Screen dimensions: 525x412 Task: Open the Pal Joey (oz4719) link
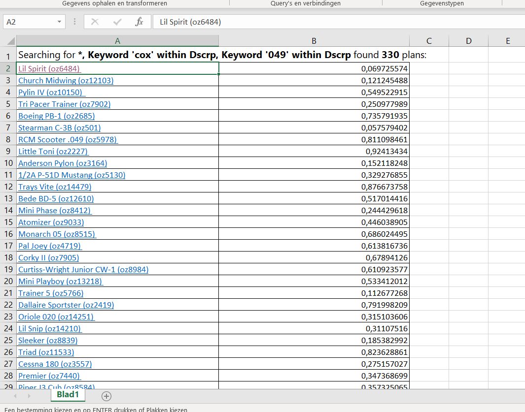pos(50,246)
